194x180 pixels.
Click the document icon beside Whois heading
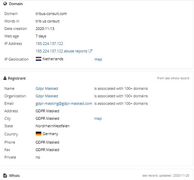[x=5, y=176]
